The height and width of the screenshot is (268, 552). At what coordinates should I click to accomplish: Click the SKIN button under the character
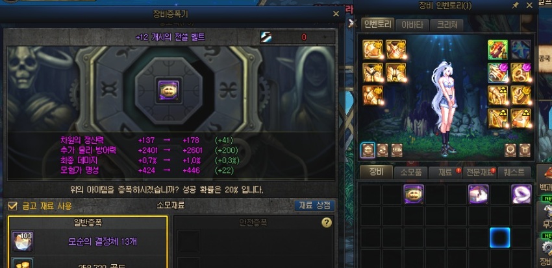397,150
